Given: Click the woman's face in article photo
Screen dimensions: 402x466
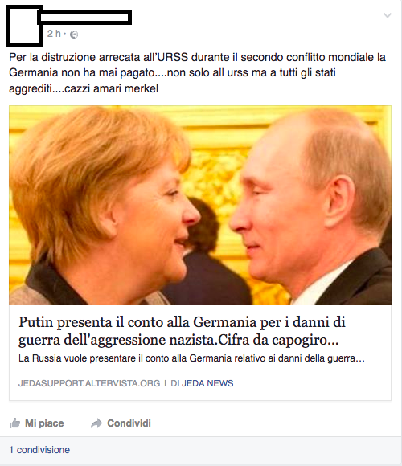Looking at the screenshot, I should coord(161,223).
